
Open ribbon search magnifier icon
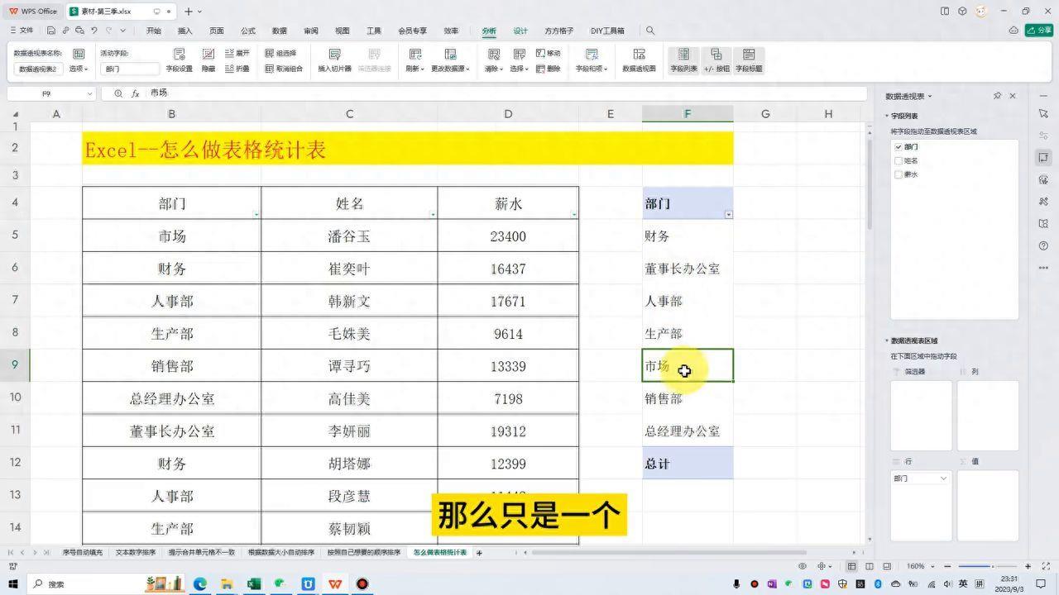point(650,31)
